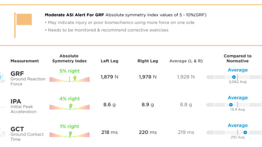This screenshot has width=262, height=147.
Task: Click the 5% right symmetry value
Action: click(70, 71)
